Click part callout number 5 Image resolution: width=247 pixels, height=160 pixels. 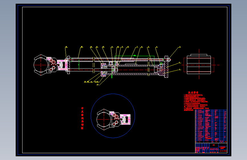[x=148, y=47]
